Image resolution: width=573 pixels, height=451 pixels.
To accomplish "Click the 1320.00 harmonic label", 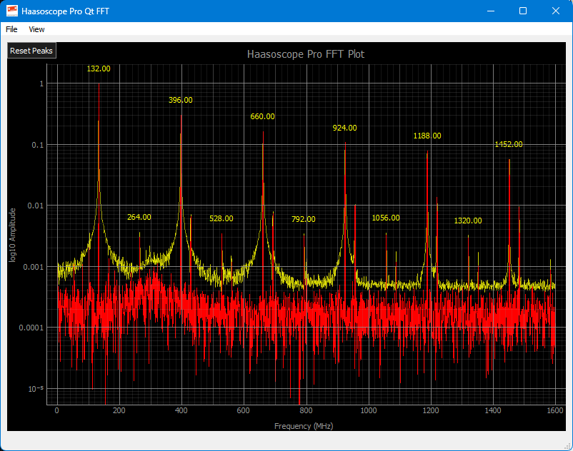I will coord(468,221).
